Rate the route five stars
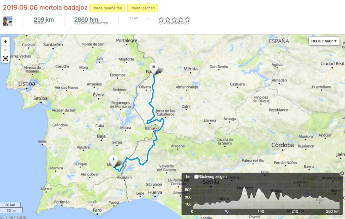Viewport: 345px width, 219px height. (187, 20)
